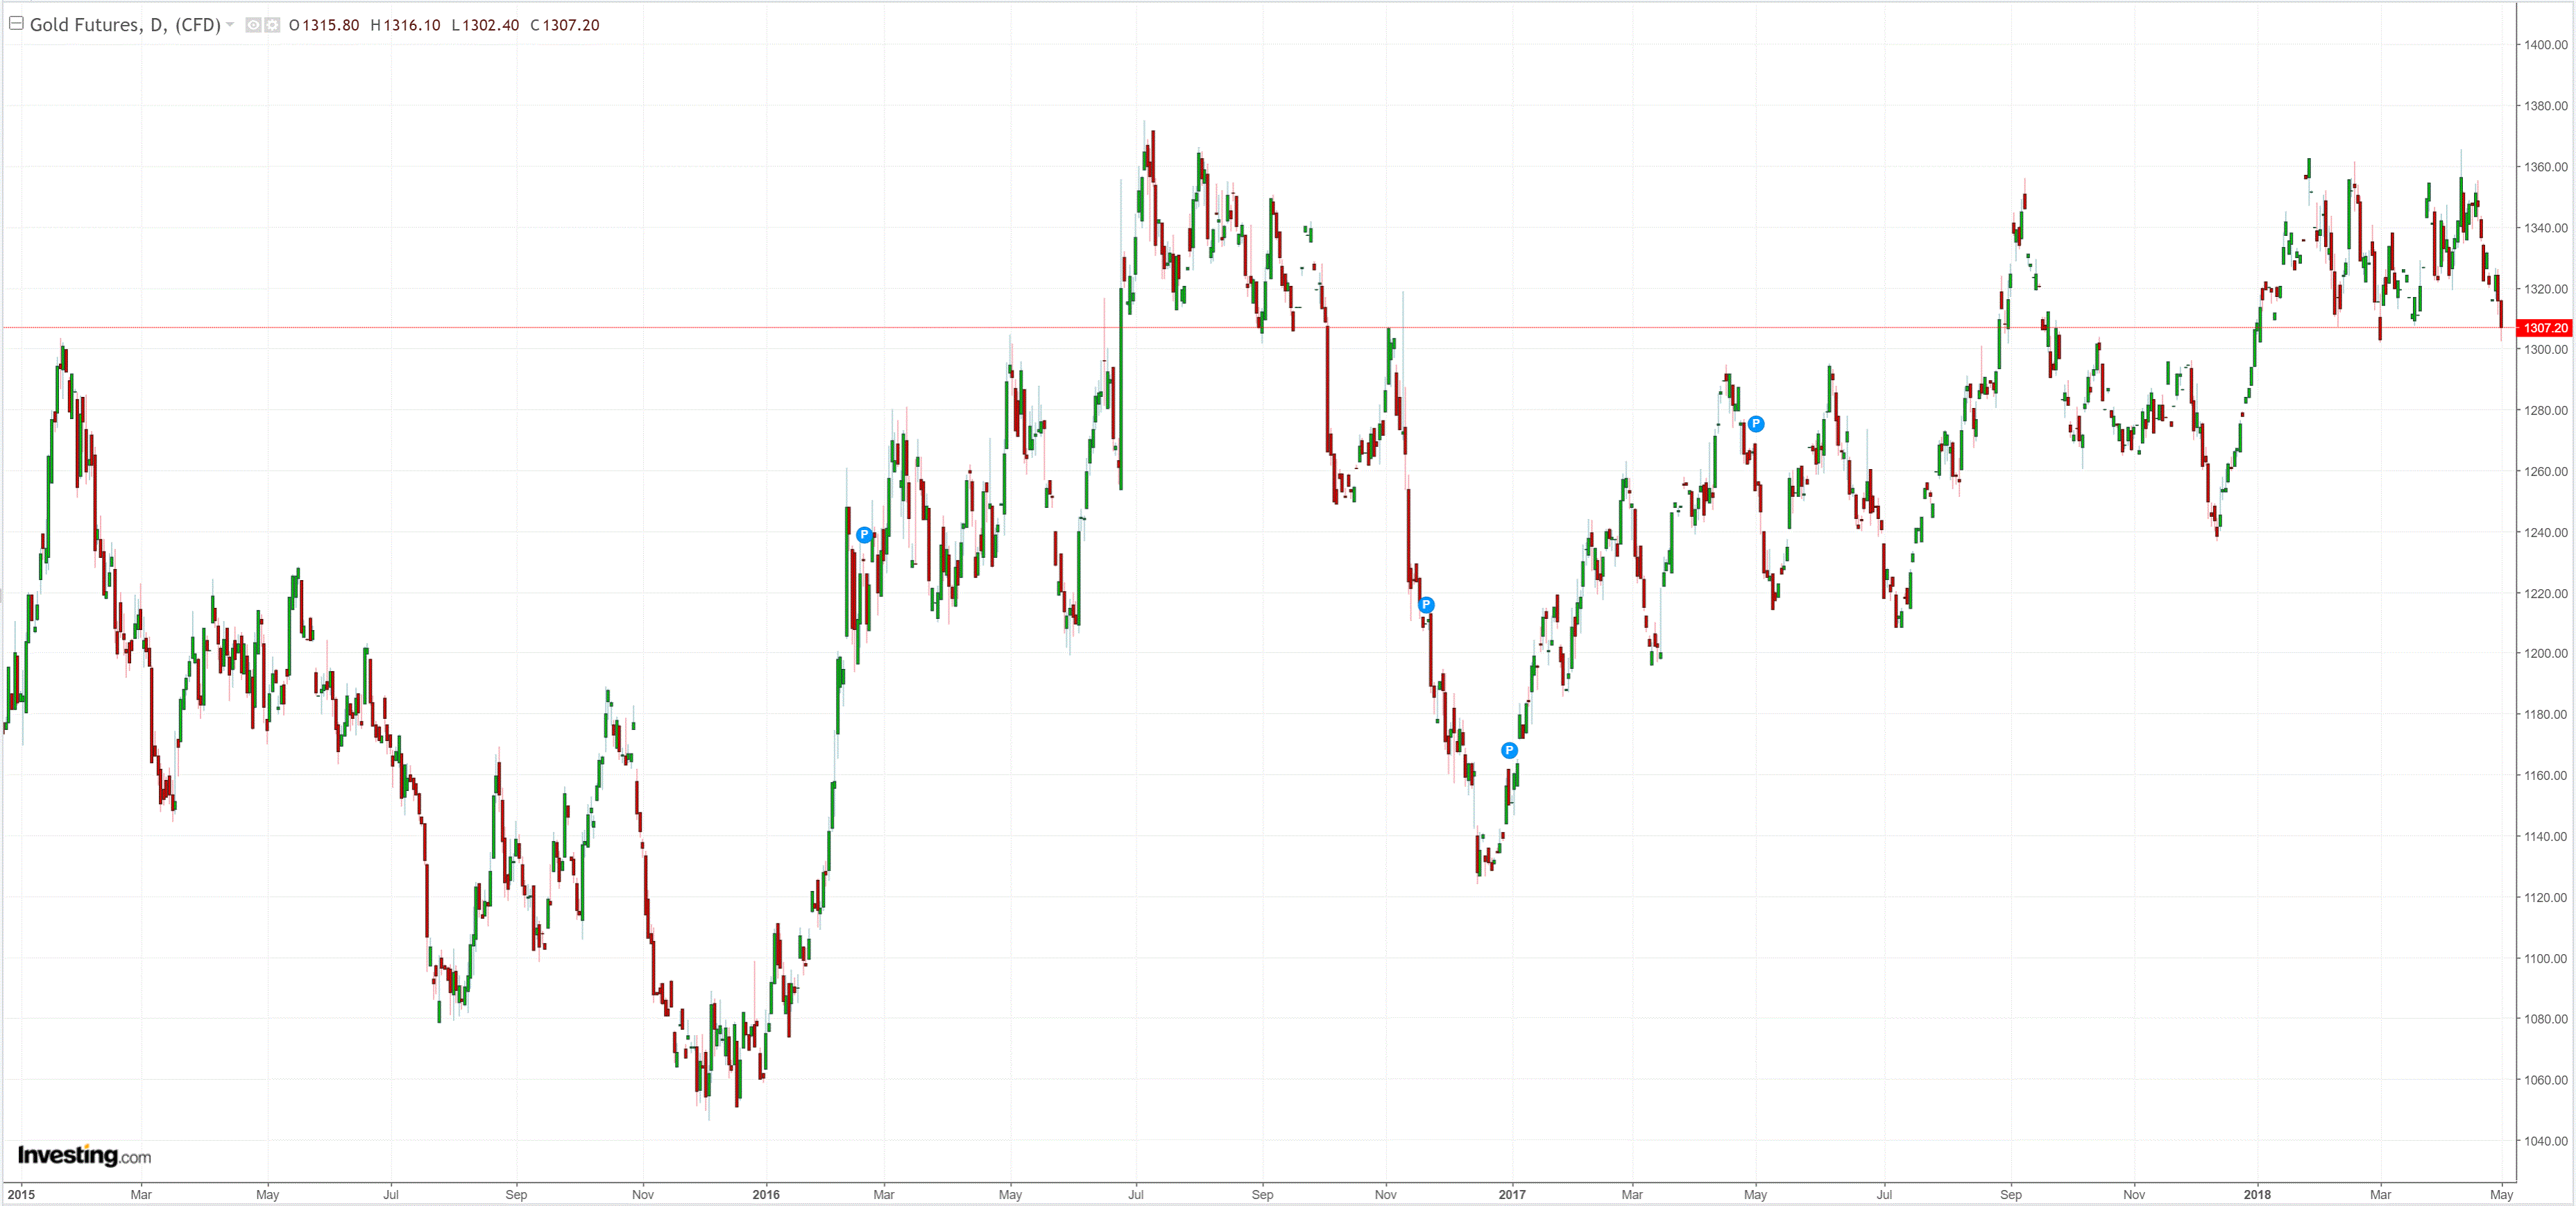Click the P marker near March 2016

864,535
